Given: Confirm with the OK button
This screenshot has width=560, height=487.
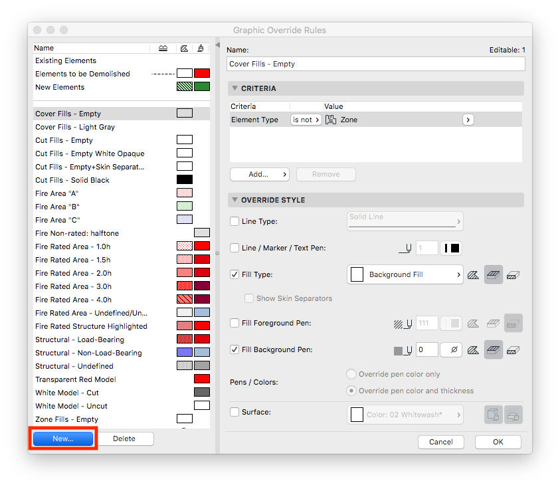Looking at the screenshot, I should click(x=498, y=442).
